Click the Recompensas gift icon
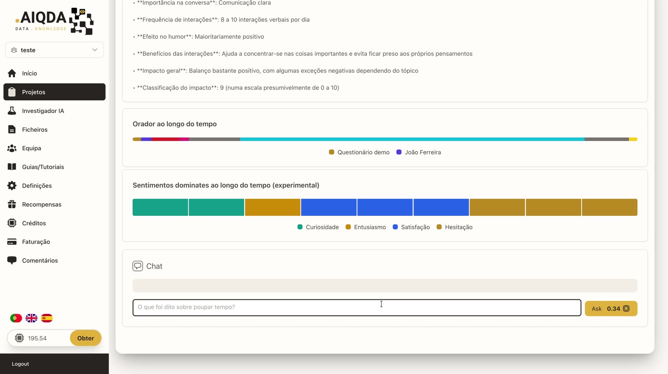Image resolution: width=668 pixels, height=374 pixels. coord(12,205)
